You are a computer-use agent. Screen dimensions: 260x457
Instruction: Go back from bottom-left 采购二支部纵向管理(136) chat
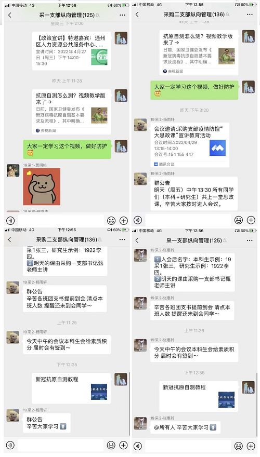coord(10,239)
